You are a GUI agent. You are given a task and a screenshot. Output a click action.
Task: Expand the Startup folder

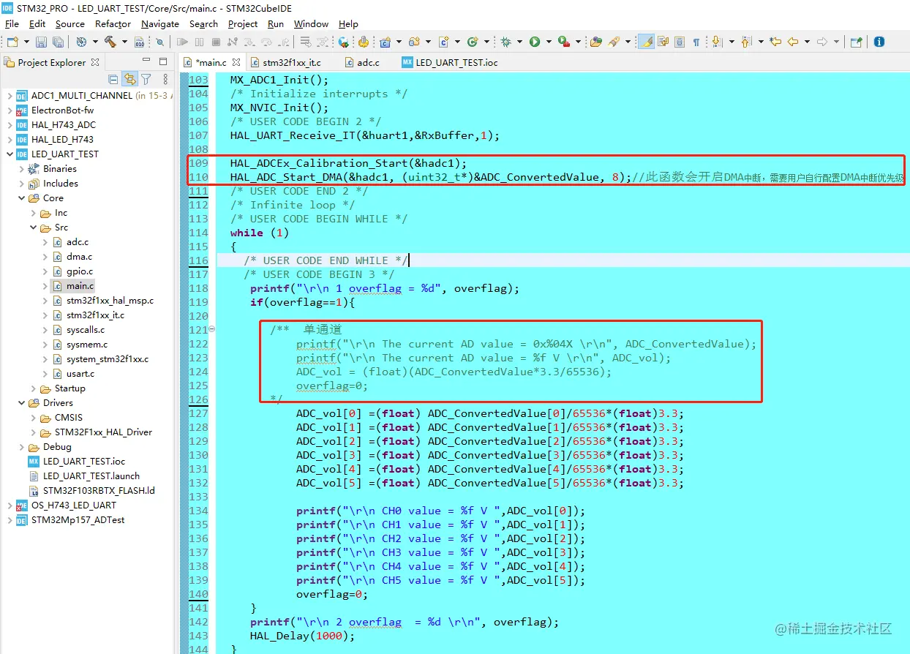(33, 388)
